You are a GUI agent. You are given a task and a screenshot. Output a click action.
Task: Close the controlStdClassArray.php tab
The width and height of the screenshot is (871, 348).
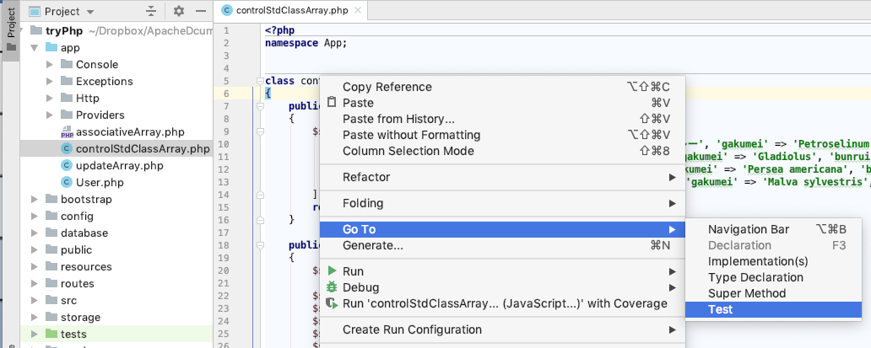[x=360, y=10]
